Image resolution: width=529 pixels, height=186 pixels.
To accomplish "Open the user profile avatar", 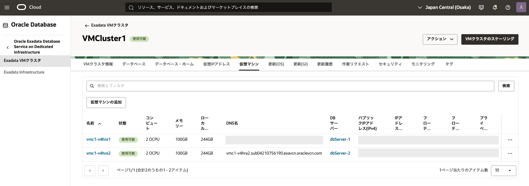I will tap(521, 7).
